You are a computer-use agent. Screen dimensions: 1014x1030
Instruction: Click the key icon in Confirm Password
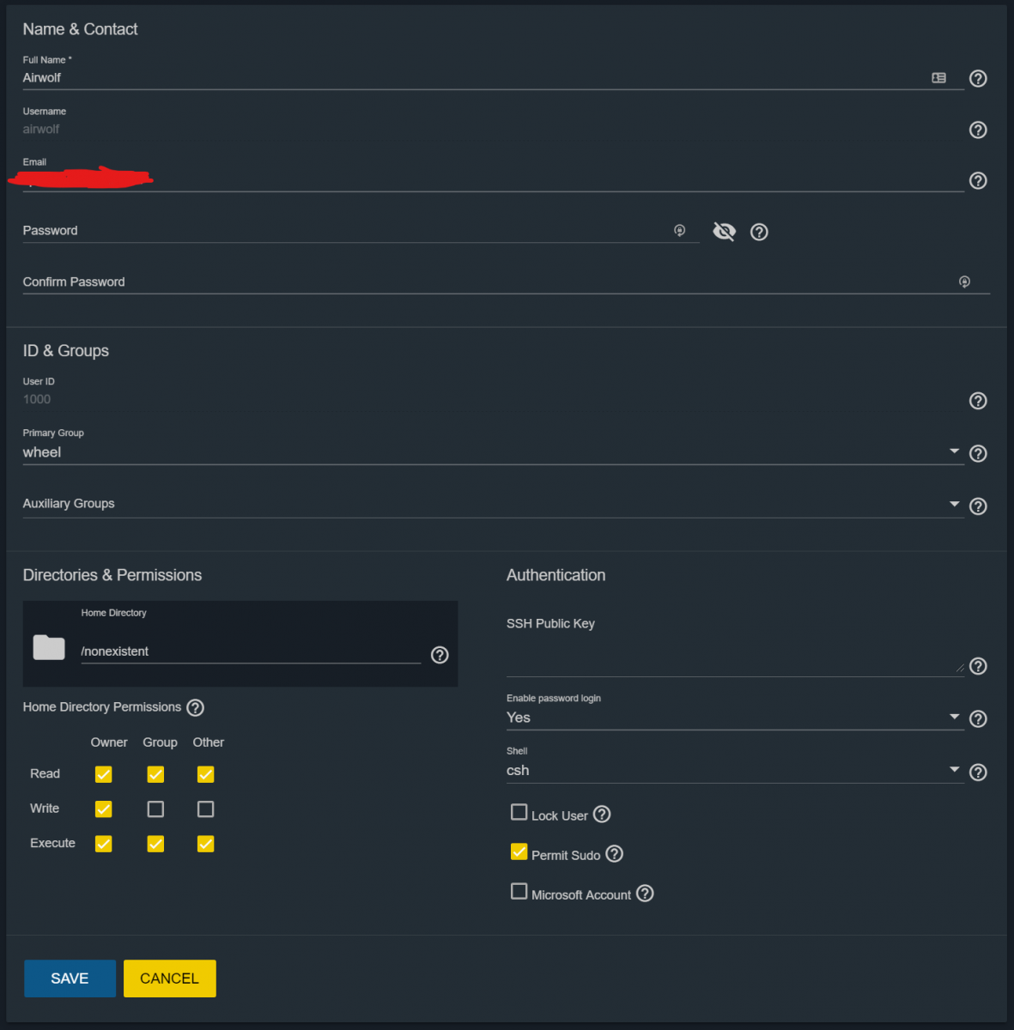(965, 282)
